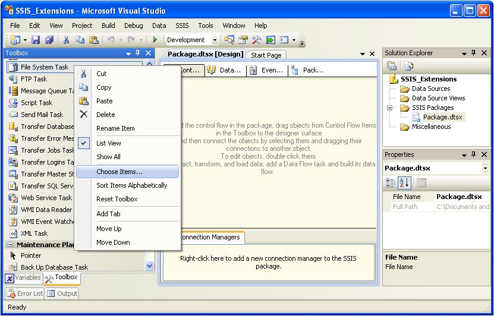The image size is (494, 316).
Task: Toggle auto-hide pin on Properties panel
Action: click(474, 154)
